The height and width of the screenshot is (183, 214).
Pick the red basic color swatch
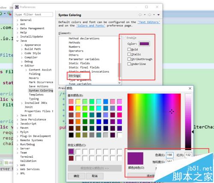71,108
